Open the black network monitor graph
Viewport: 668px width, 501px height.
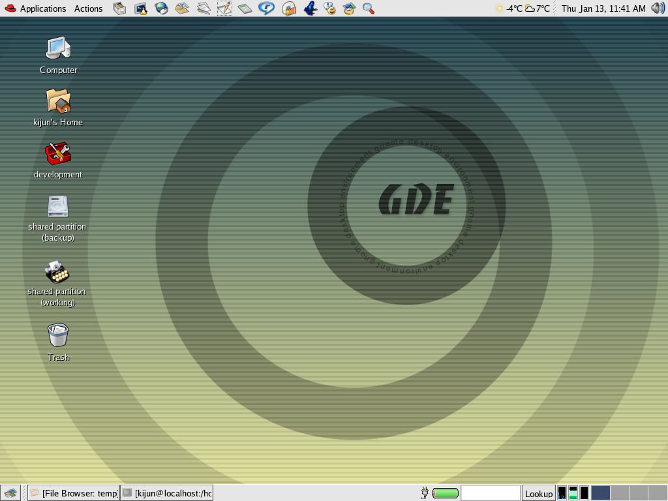pyautogui.click(x=584, y=493)
